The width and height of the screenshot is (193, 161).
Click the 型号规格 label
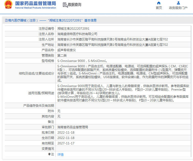(x=48, y=61)
